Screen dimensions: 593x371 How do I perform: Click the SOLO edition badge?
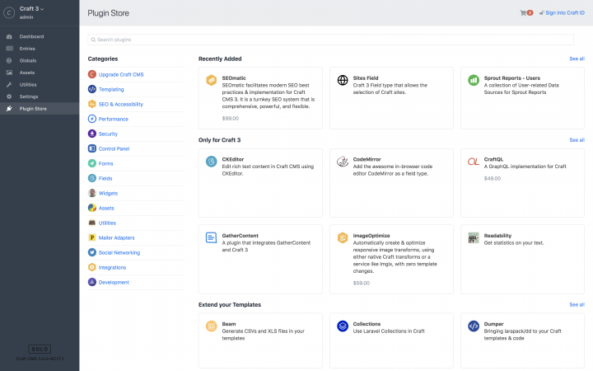40,349
